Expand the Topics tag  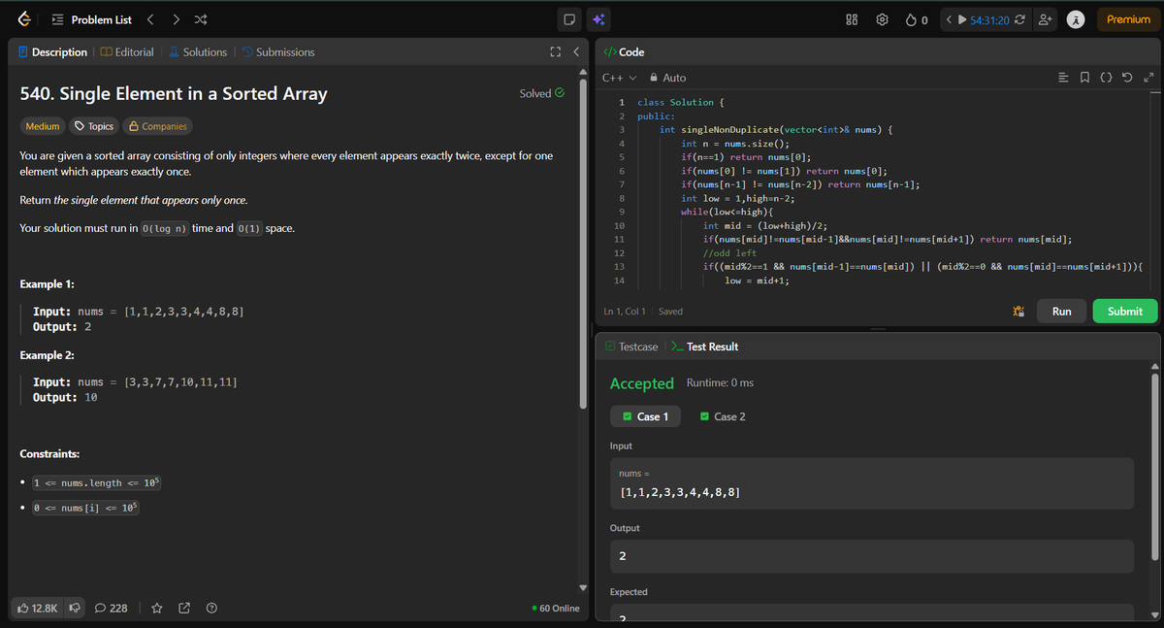[94, 126]
